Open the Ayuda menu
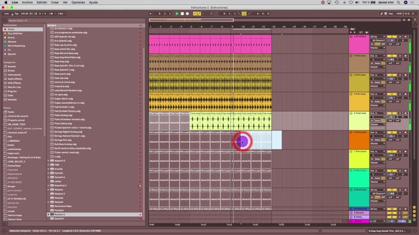Viewport: 419px width, 235px height. (93, 3)
